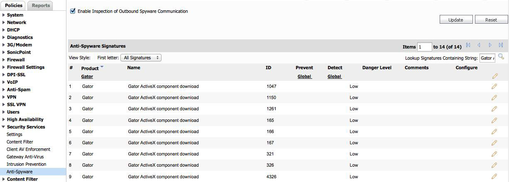The height and width of the screenshot is (182, 509).
Task: Jump to last page of signatures
Action: 501,45
